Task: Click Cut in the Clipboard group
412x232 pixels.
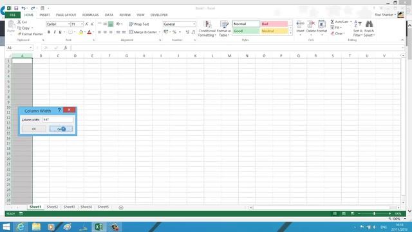Action: [x=23, y=22]
